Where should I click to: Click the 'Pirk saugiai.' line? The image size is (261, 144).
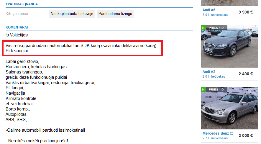(x=17, y=51)
